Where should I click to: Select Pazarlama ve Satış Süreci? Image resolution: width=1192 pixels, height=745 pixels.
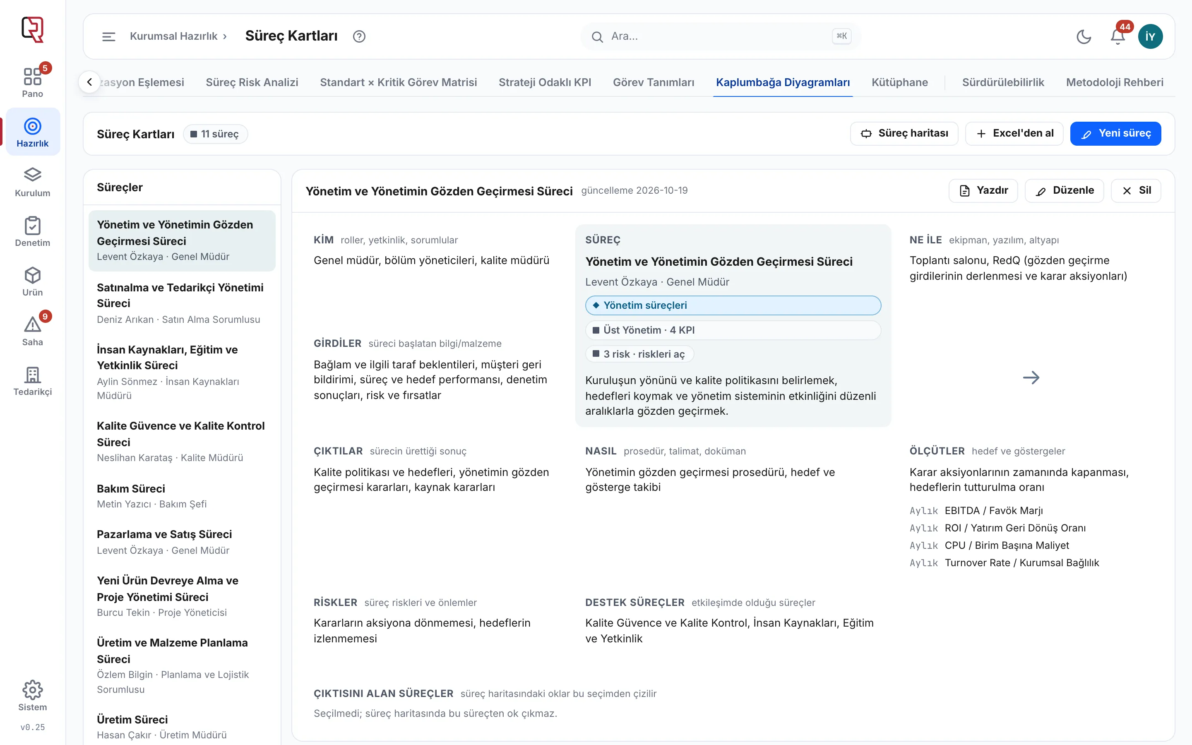pos(182,542)
